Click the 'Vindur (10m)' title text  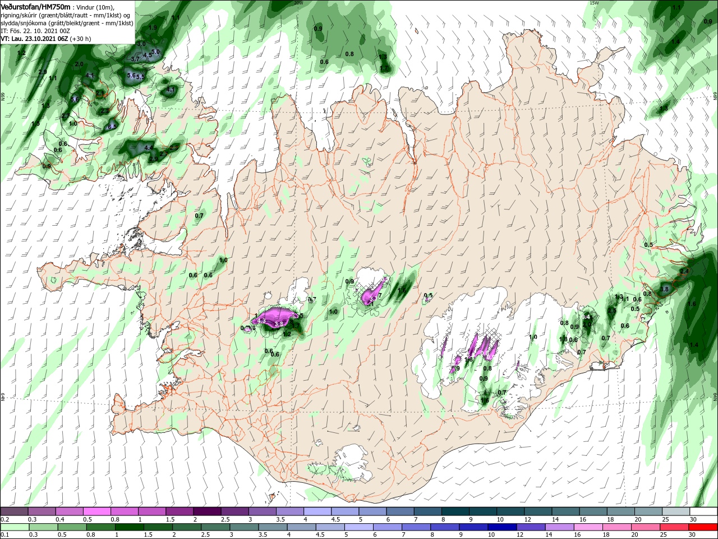pyautogui.click(x=95, y=7)
